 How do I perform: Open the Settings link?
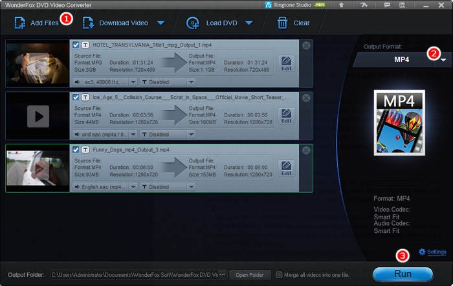(437, 252)
